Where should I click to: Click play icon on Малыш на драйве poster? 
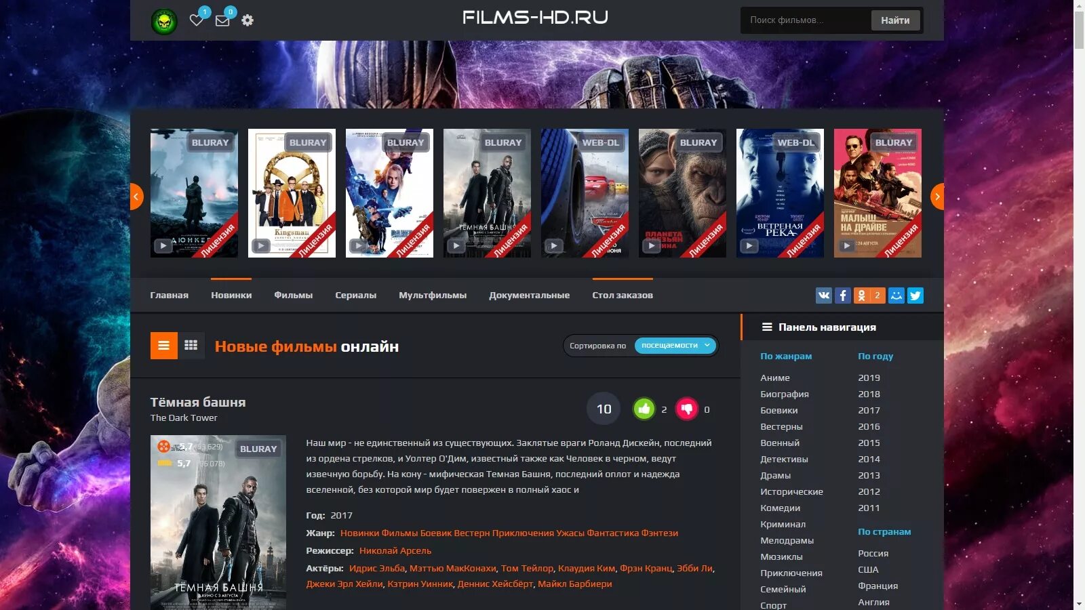pyautogui.click(x=846, y=246)
